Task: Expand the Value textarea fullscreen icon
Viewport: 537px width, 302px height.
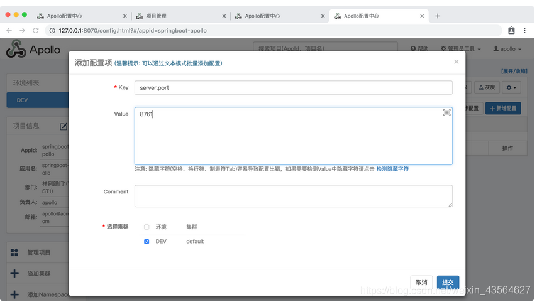Action: pos(446,112)
